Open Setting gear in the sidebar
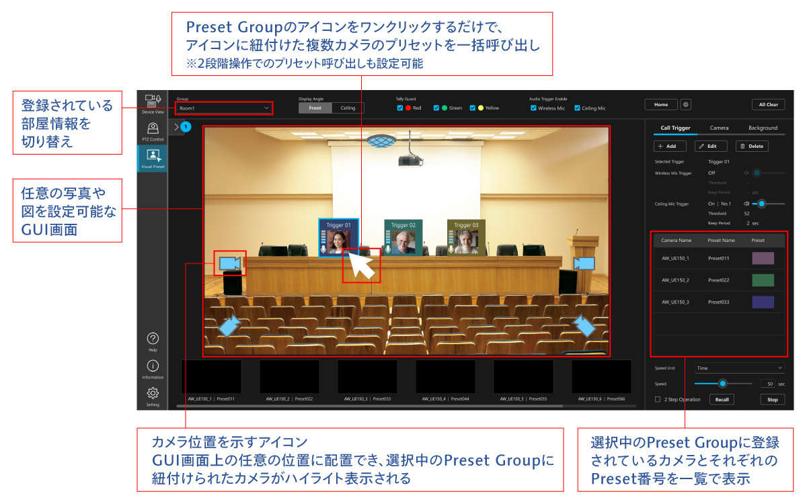Viewport: 807px width, 504px height. point(152,396)
